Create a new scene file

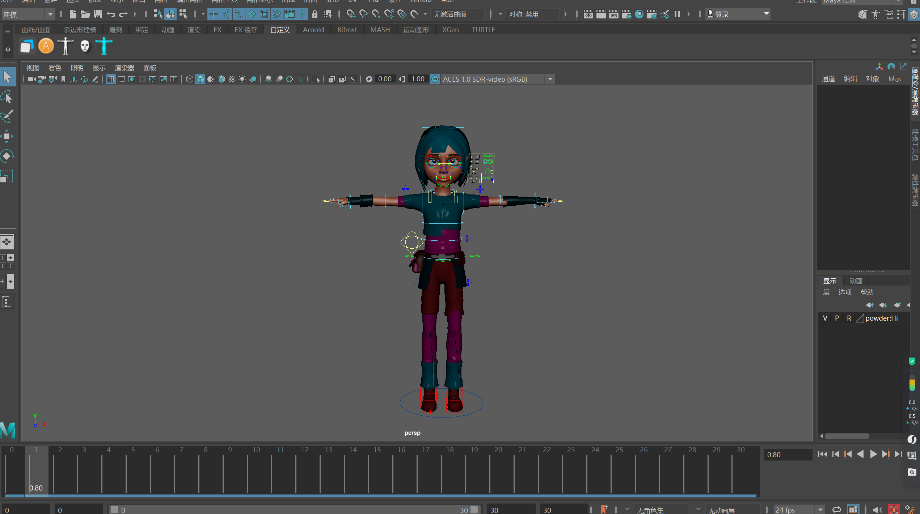click(x=73, y=14)
